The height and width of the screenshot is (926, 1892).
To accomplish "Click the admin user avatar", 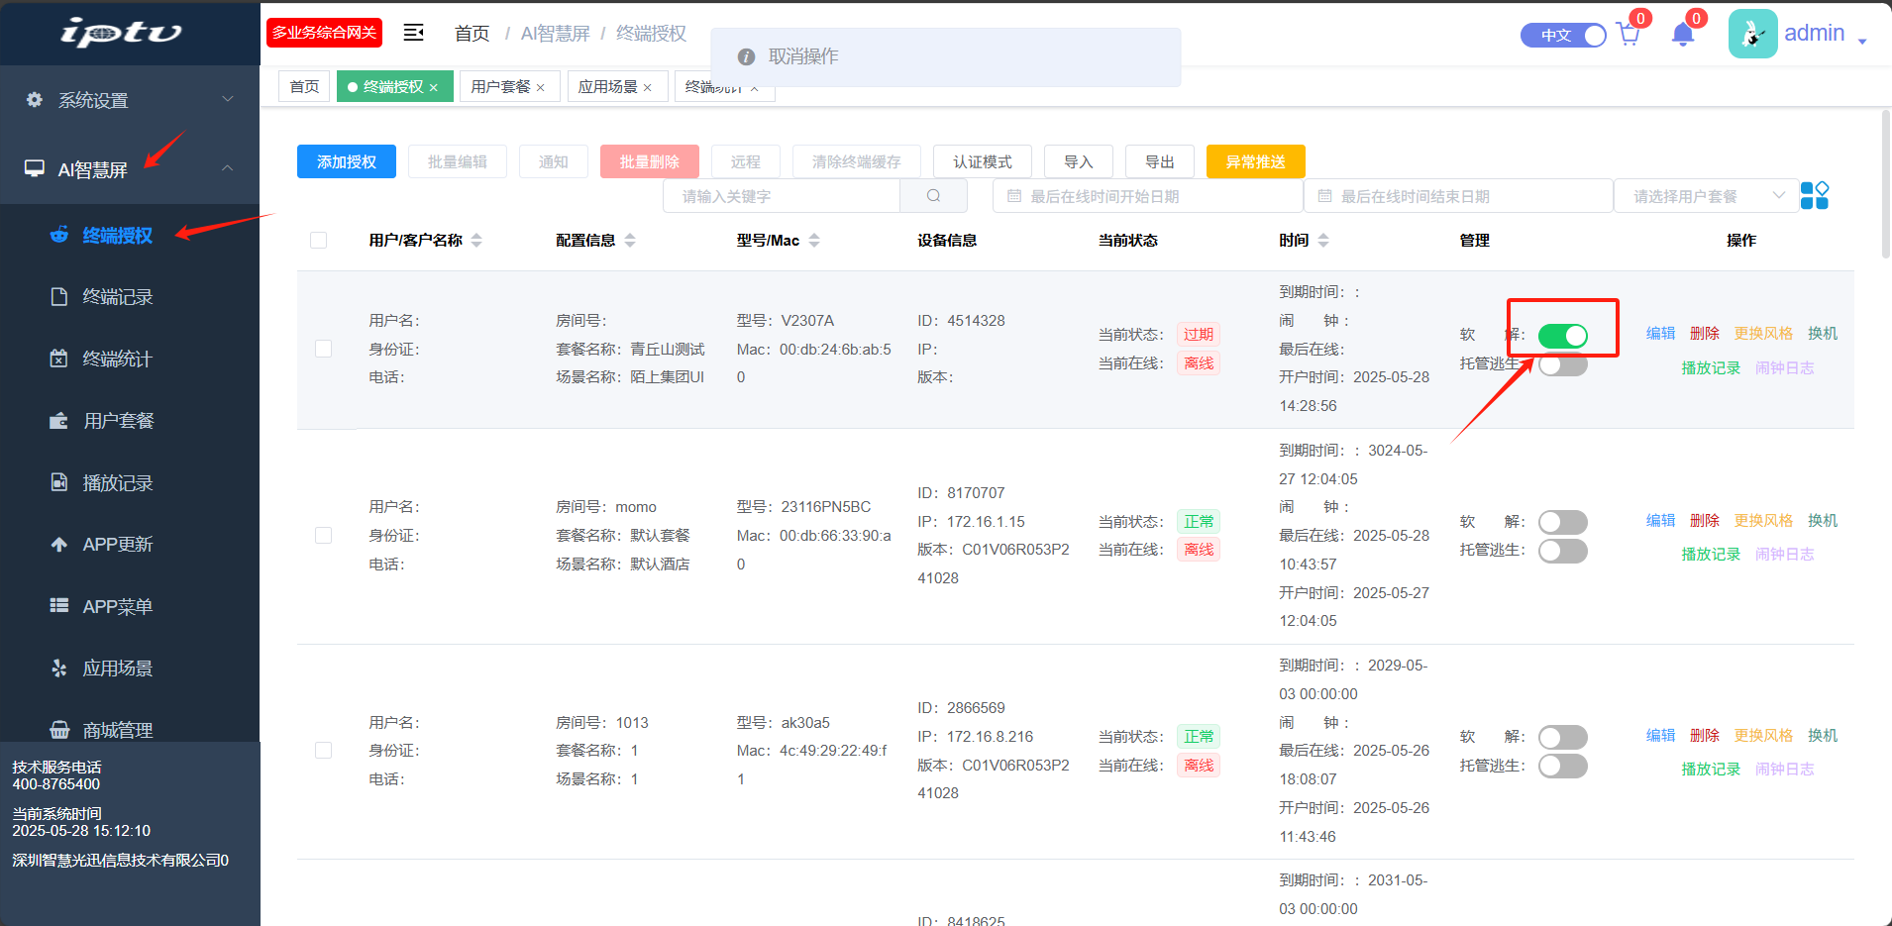I will coord(1751,35).
